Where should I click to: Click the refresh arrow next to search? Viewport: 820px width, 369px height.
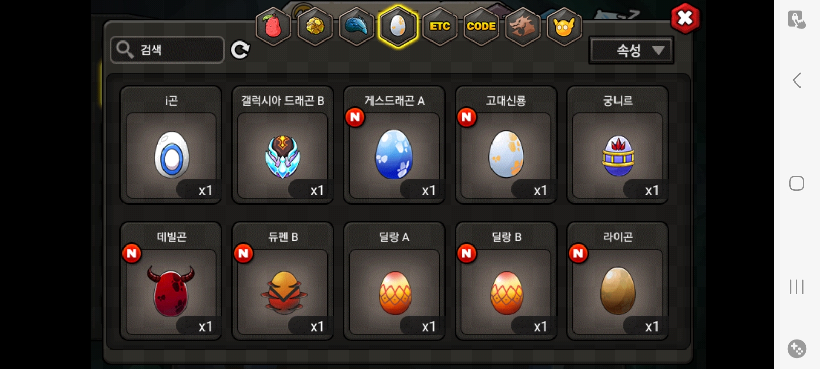click(240, 50)
